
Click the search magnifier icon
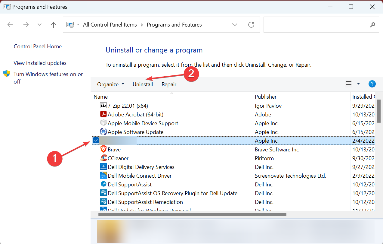(372, 25)
